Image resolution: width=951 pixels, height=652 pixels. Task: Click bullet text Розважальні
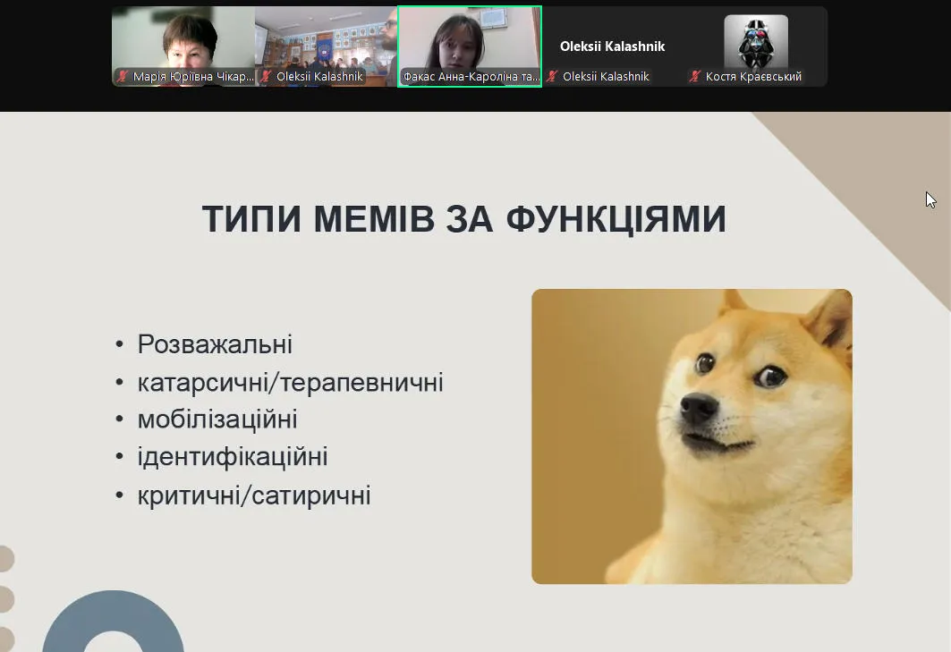[x=215, y=344]
